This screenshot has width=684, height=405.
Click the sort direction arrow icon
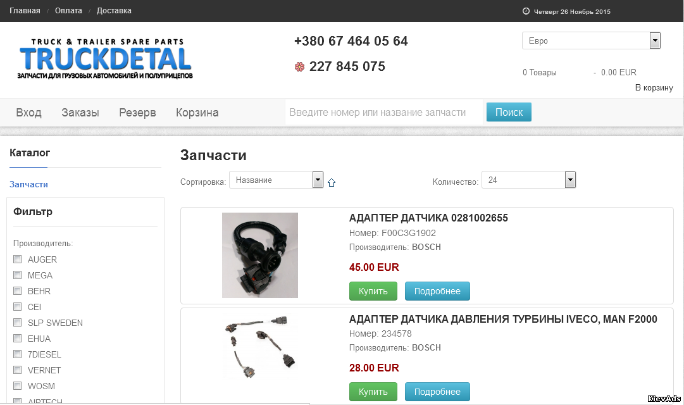coord(332,182)
